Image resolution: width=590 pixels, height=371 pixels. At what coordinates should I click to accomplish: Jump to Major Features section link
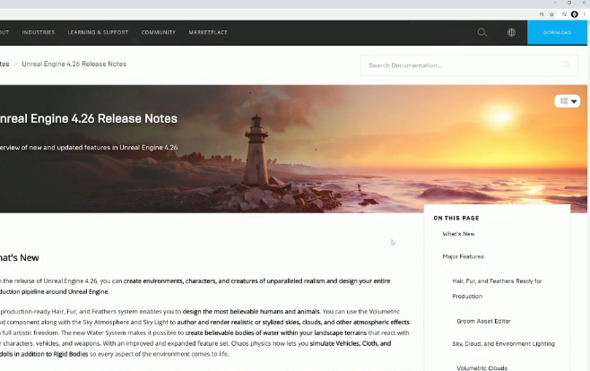pos(464,256)
